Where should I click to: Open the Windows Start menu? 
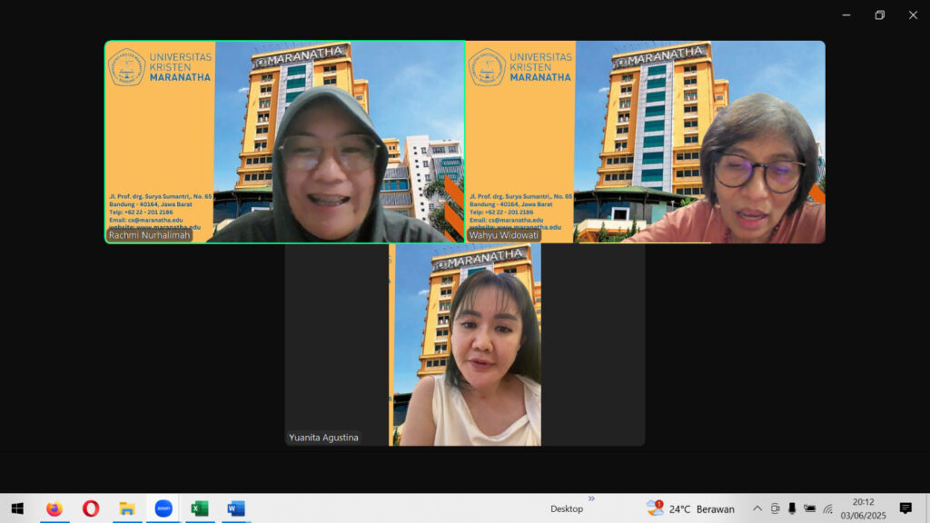(x=17, y=508)
